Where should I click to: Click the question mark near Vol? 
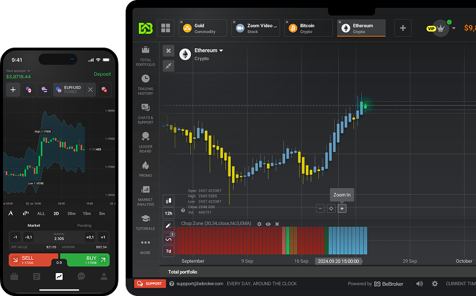[x=183, y=210]
